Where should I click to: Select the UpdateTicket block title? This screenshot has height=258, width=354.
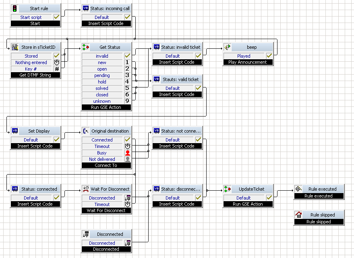[x=251, y=189]
